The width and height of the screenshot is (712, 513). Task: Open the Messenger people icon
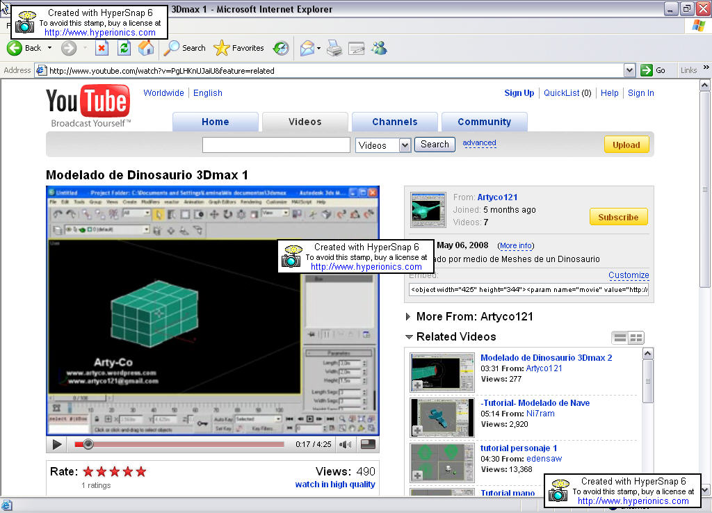[x=379, y=48]
